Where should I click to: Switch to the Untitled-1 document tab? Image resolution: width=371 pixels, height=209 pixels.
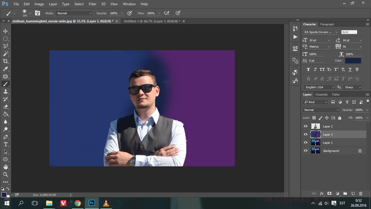(152, 21)
